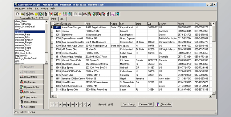231x117 pixels.
Task: Click the Repair tables button
Action: pyautogui.click(x=31, y=77)
